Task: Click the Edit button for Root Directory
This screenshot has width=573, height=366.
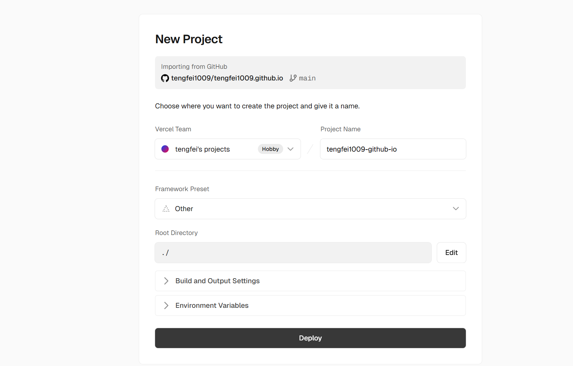Action: (x=451, y=253)
